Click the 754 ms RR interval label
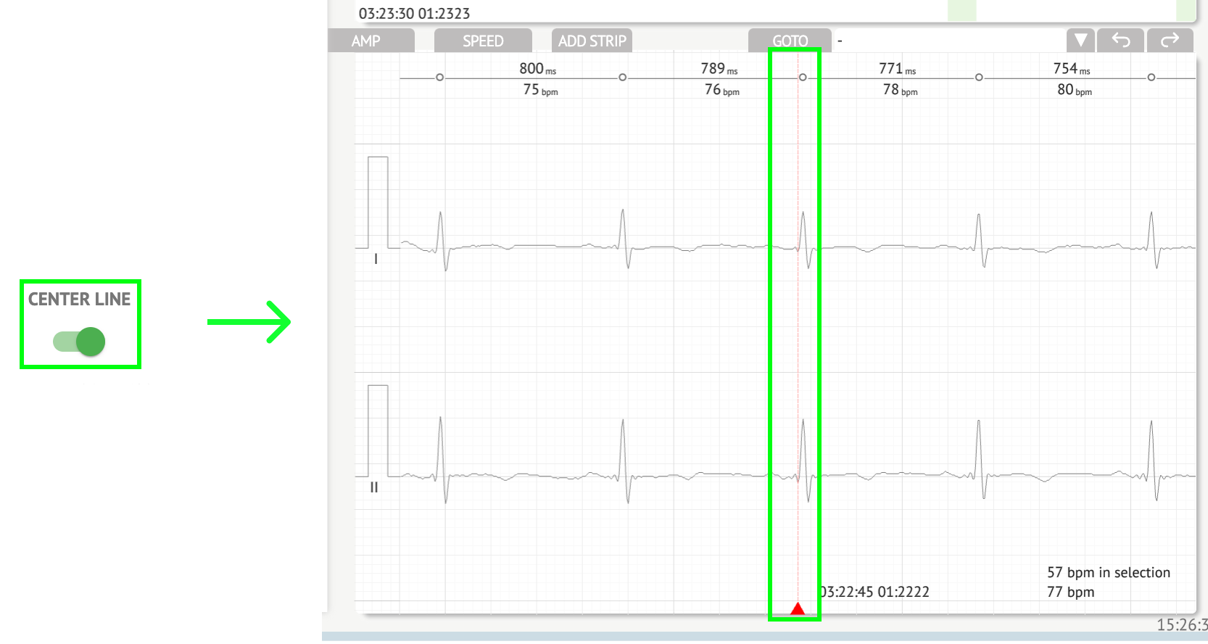1208x644 pixels. tap(1071, 69)
